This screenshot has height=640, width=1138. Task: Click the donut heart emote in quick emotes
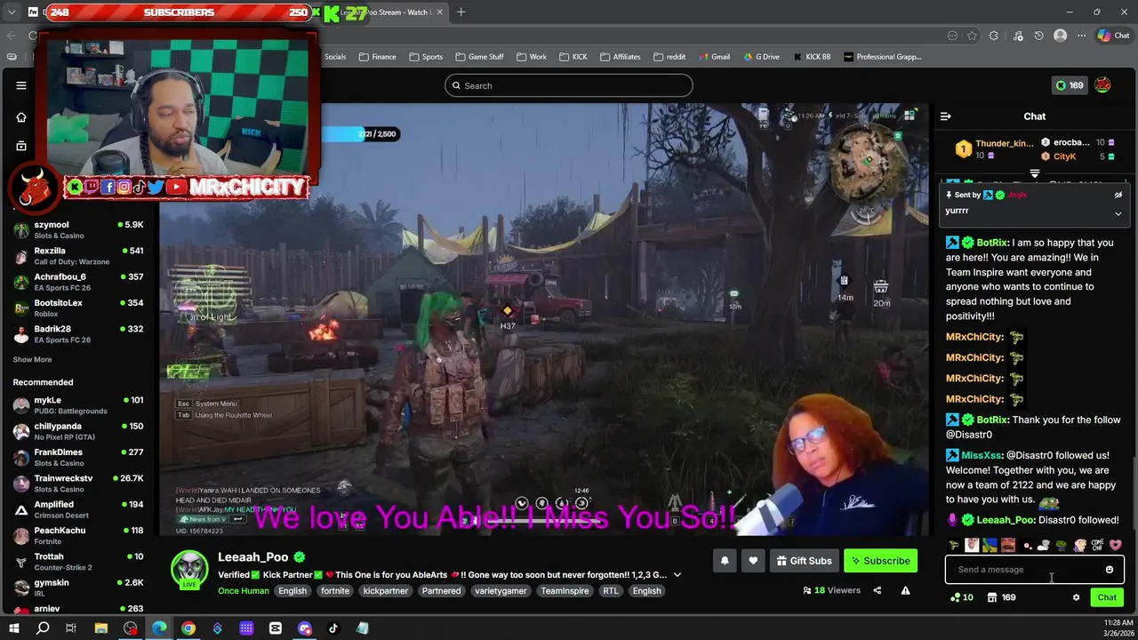tap(1116, 545)
